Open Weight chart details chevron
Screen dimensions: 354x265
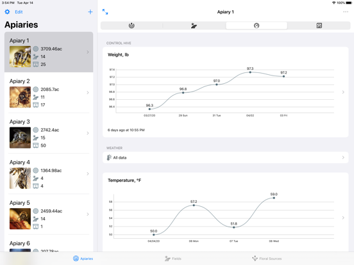(x=343, y=92)
